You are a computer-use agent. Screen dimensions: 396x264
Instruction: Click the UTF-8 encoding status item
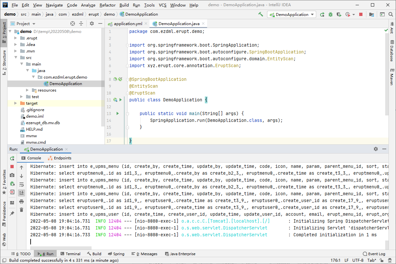click(x=358, y=260)
